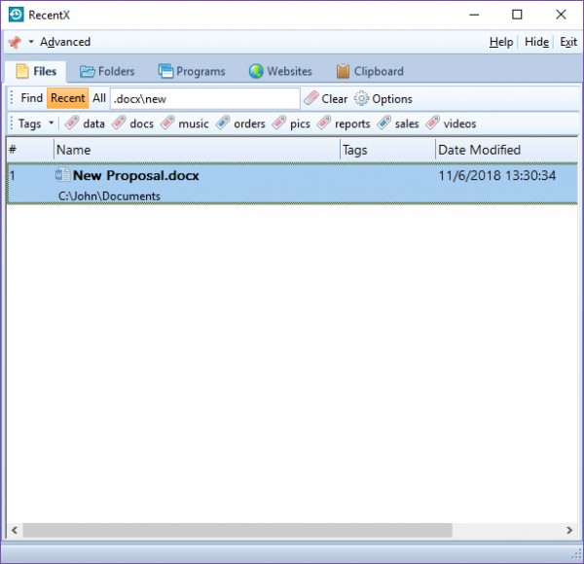Switch to the Clipboard tab

click(370, 71)
